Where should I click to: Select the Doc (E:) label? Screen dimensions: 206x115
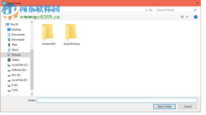16,75
